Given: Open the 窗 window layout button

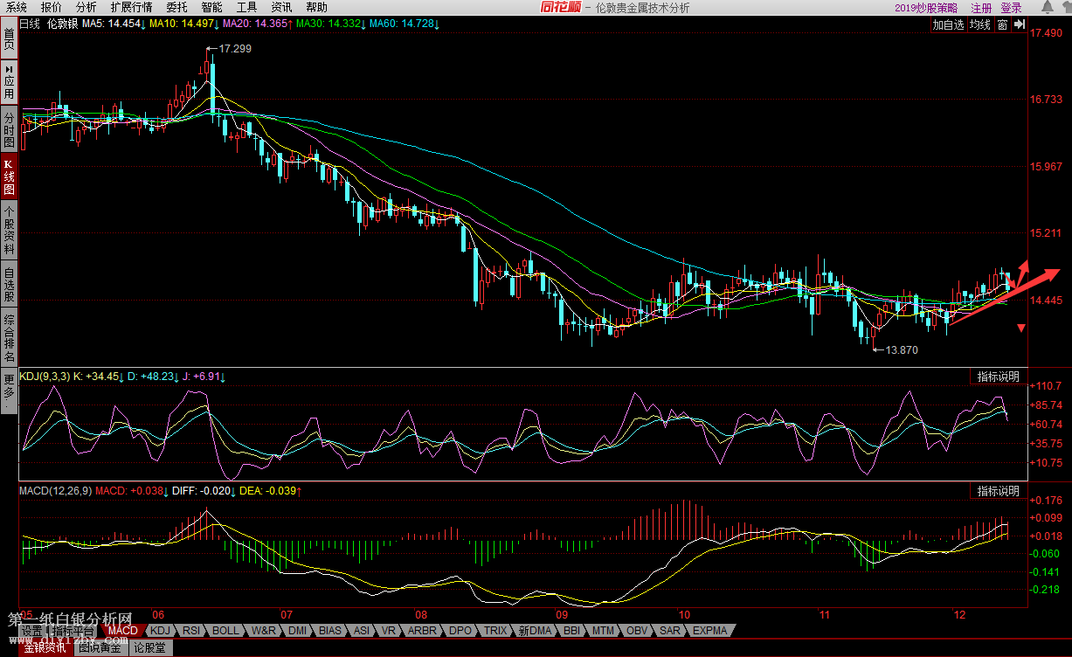Looking at the screenshot, I should click(1002, 25).
